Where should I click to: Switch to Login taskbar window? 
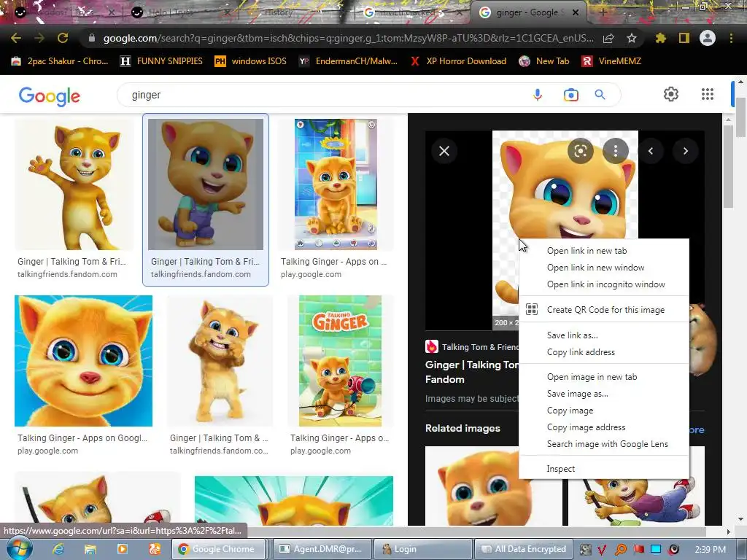(x=422, y=549)
